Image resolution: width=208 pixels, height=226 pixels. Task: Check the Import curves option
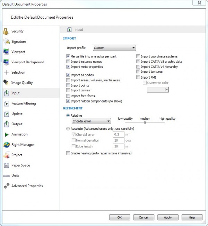(x=68, y=90)
